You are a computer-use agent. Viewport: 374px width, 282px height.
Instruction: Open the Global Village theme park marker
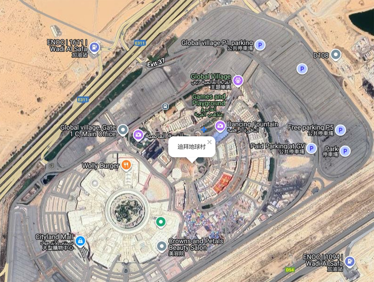click(x=238, y=80)
